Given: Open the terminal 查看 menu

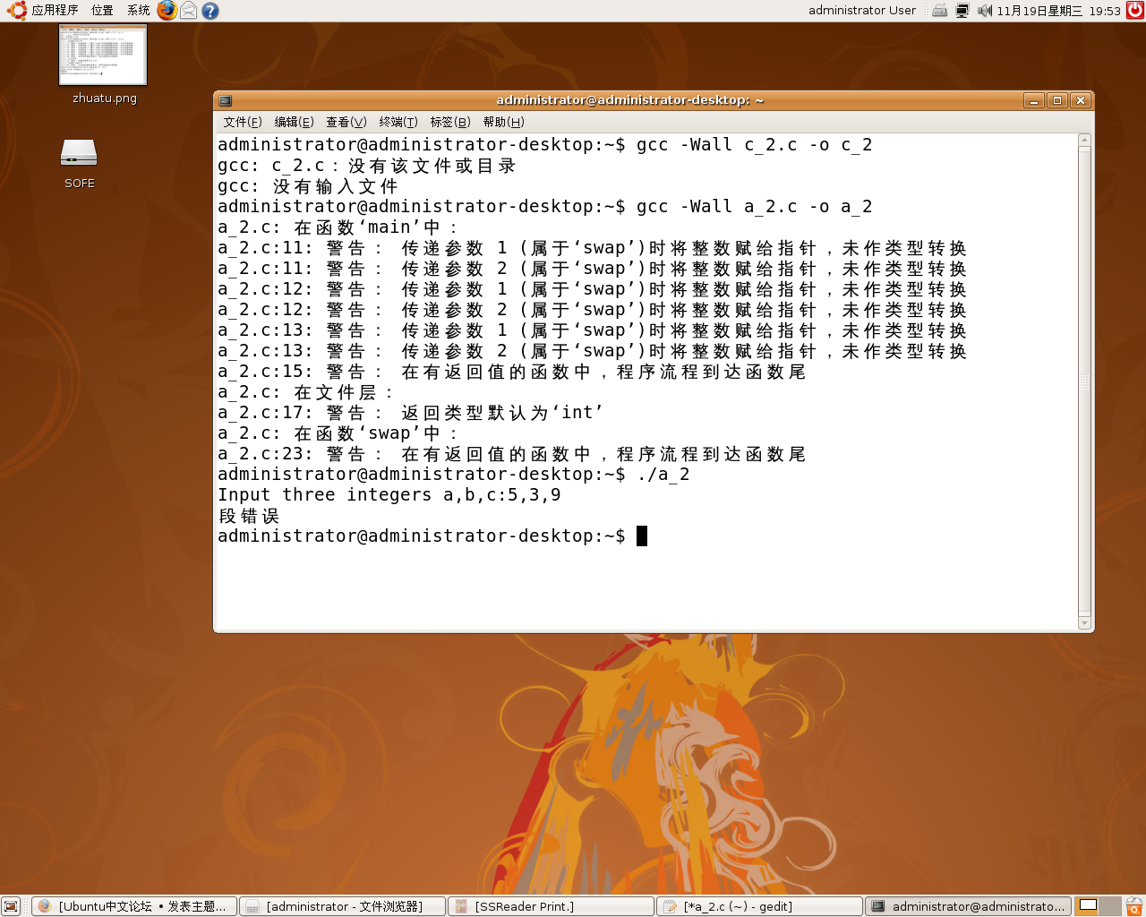Looking at the screenshot, I should tap(346, 122).
